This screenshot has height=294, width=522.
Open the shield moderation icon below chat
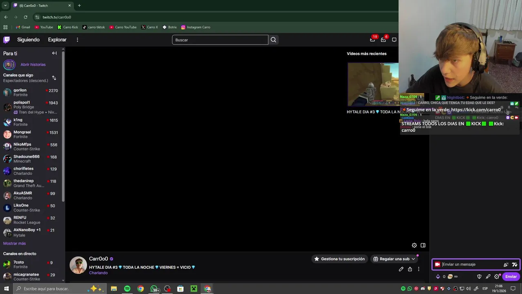click(x=479, y=276)
